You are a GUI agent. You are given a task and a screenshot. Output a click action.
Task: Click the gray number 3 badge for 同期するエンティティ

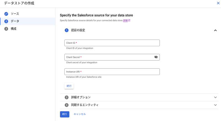click(x=67, y=105)
